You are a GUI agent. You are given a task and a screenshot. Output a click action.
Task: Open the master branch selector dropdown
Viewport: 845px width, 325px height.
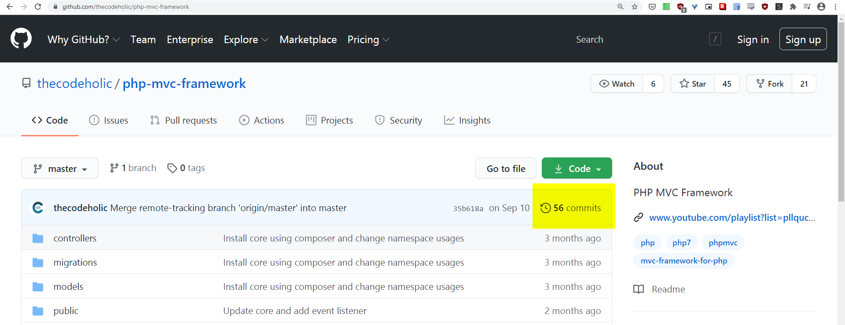[x=60, y=168]
